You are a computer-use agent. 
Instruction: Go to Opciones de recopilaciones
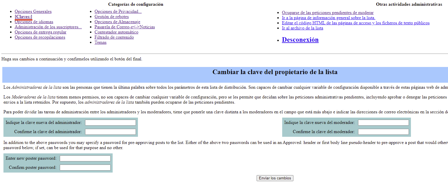coord(40,37)
